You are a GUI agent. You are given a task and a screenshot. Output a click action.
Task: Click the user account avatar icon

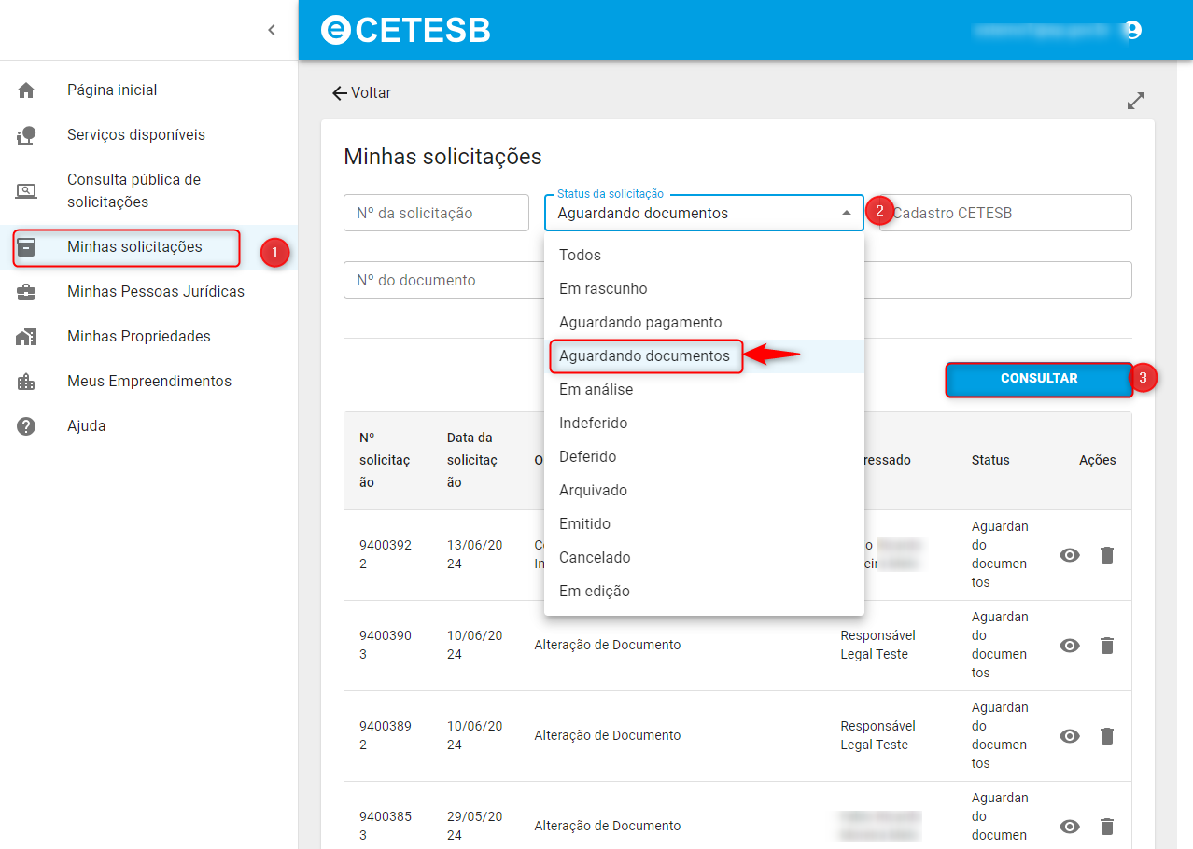1132,30
